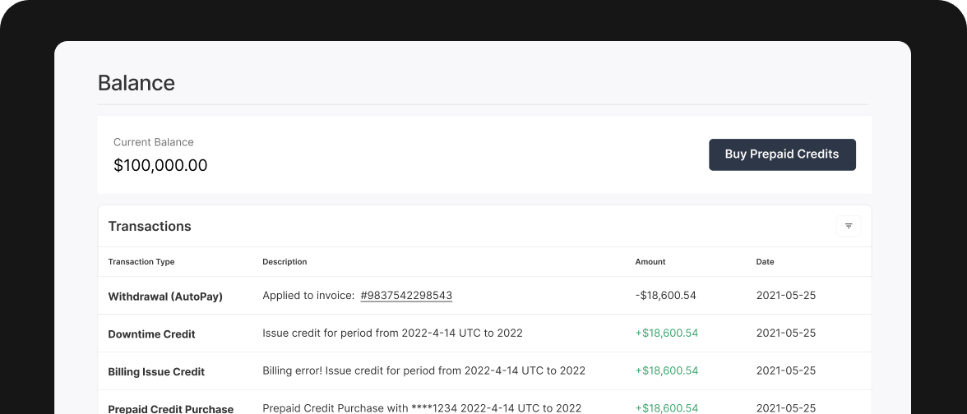Open invoice link #9837542298543
This screenshot has width=967, height=414.
(406, 296)
